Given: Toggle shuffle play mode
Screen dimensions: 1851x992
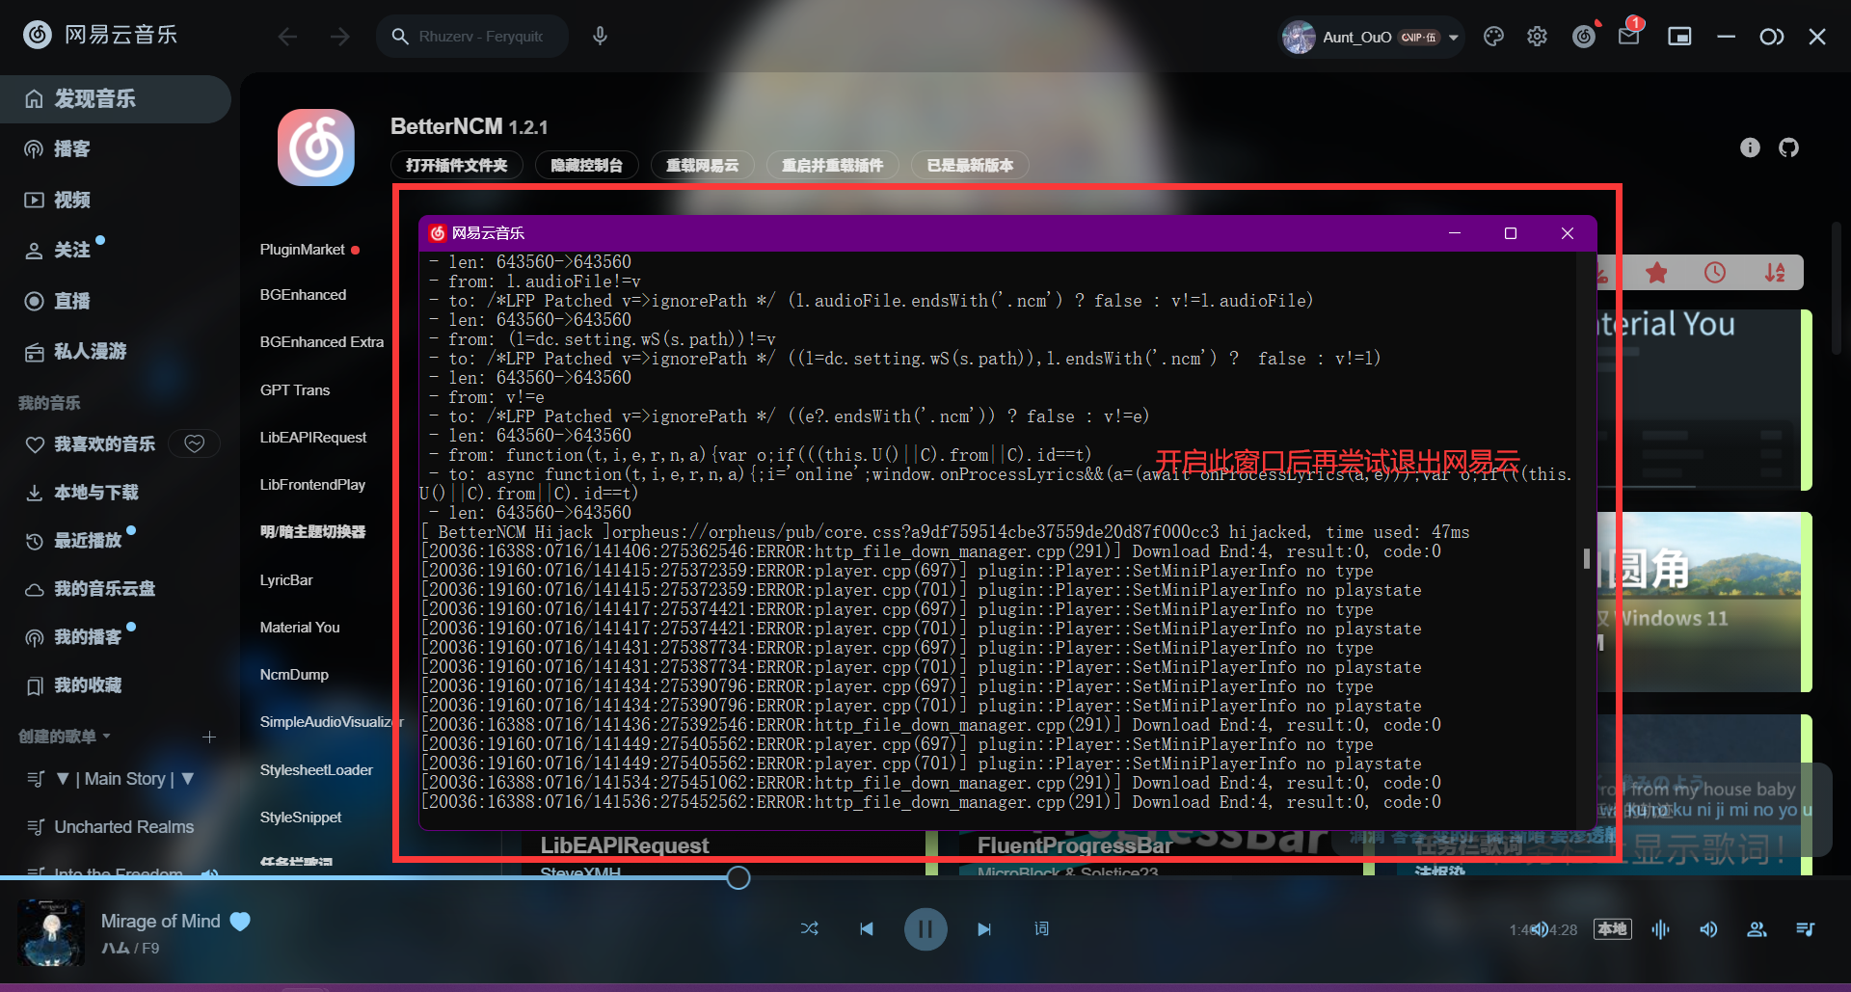Looking at the screenshot, I should (809, 929).
